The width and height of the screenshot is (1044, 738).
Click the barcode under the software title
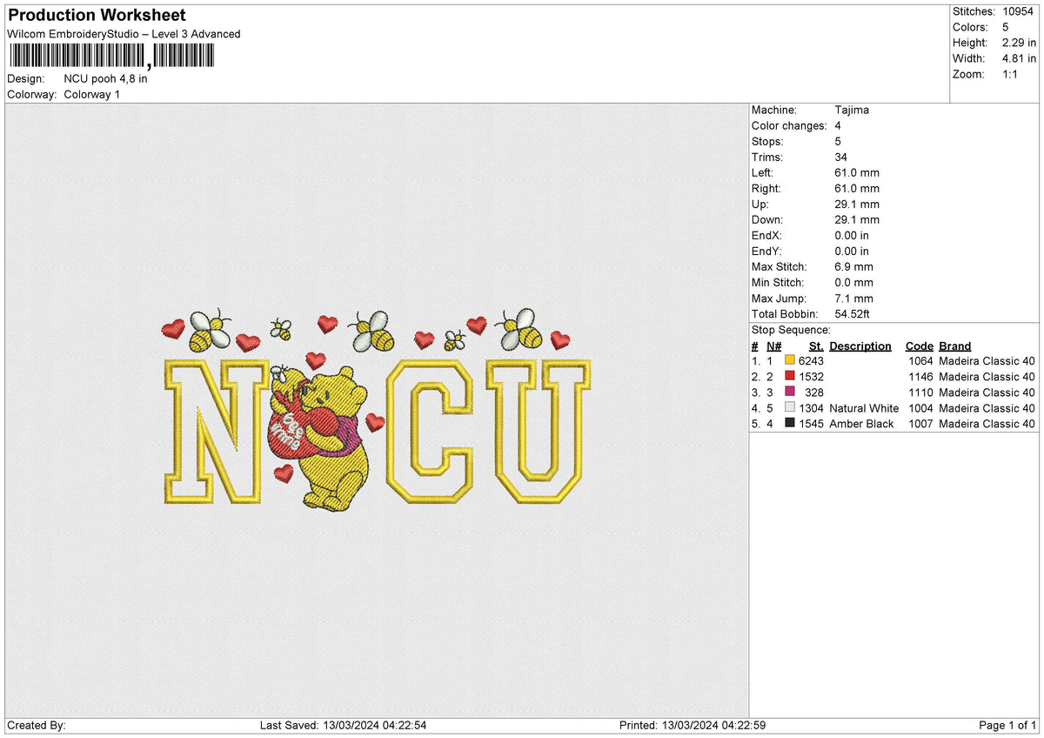(x=110, y=57)
